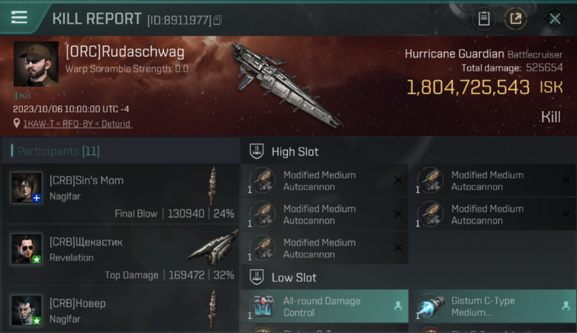Click the Participants [11] header
577x333 pixels.
click(x=59, y=151)
